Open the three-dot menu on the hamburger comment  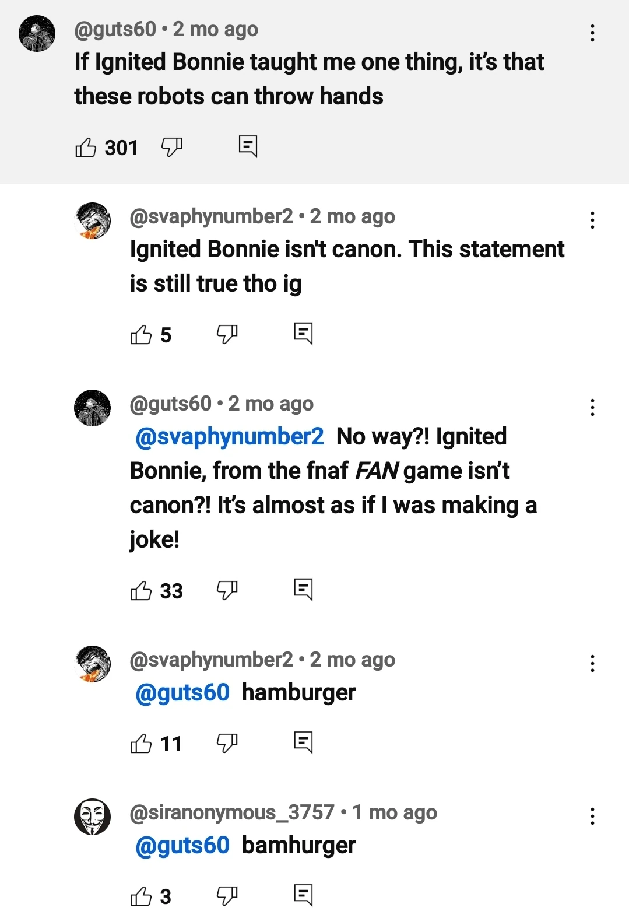592,663
